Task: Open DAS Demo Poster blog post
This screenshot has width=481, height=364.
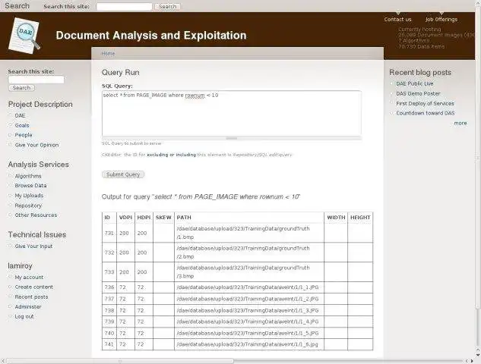Action: point(418,93)
